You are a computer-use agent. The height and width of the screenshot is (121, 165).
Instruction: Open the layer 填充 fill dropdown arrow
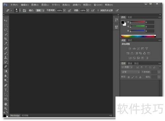click(x=159, y=77)
